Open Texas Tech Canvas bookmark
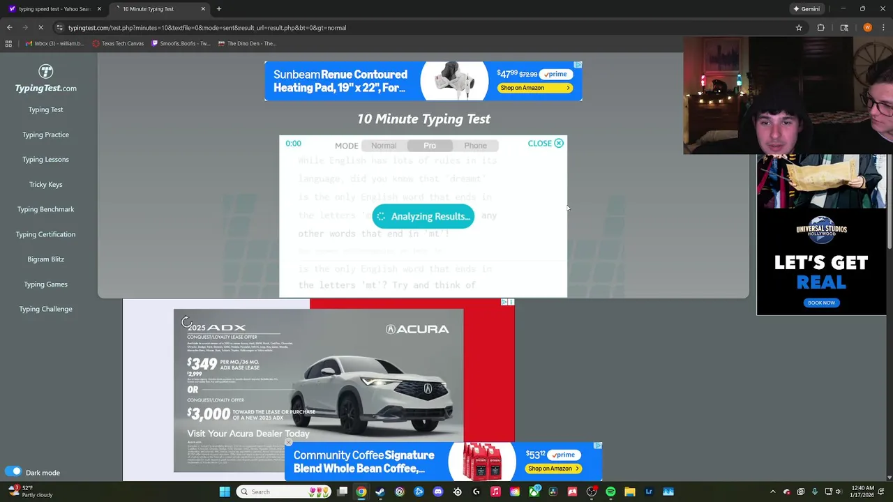The width and height of the screenshot is (893, 502). tap(117, 43)
